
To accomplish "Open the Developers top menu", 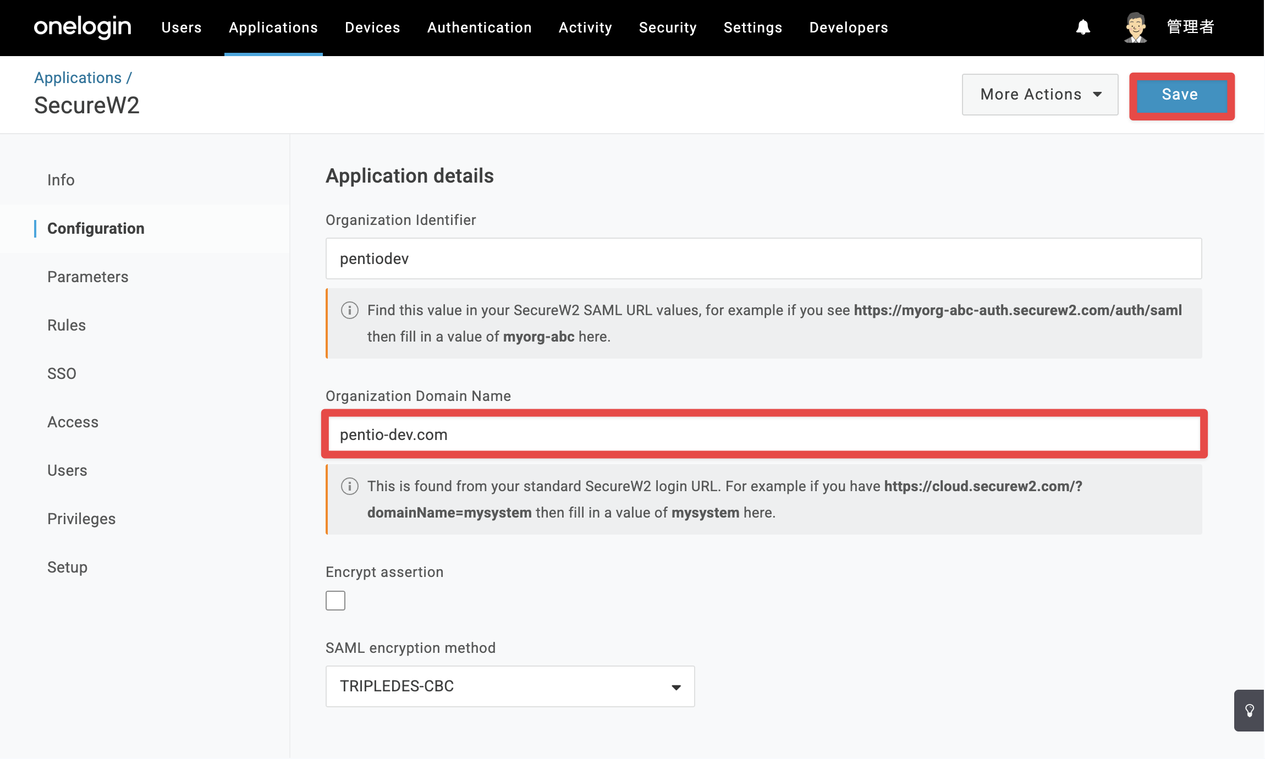I will pos(849,28).
